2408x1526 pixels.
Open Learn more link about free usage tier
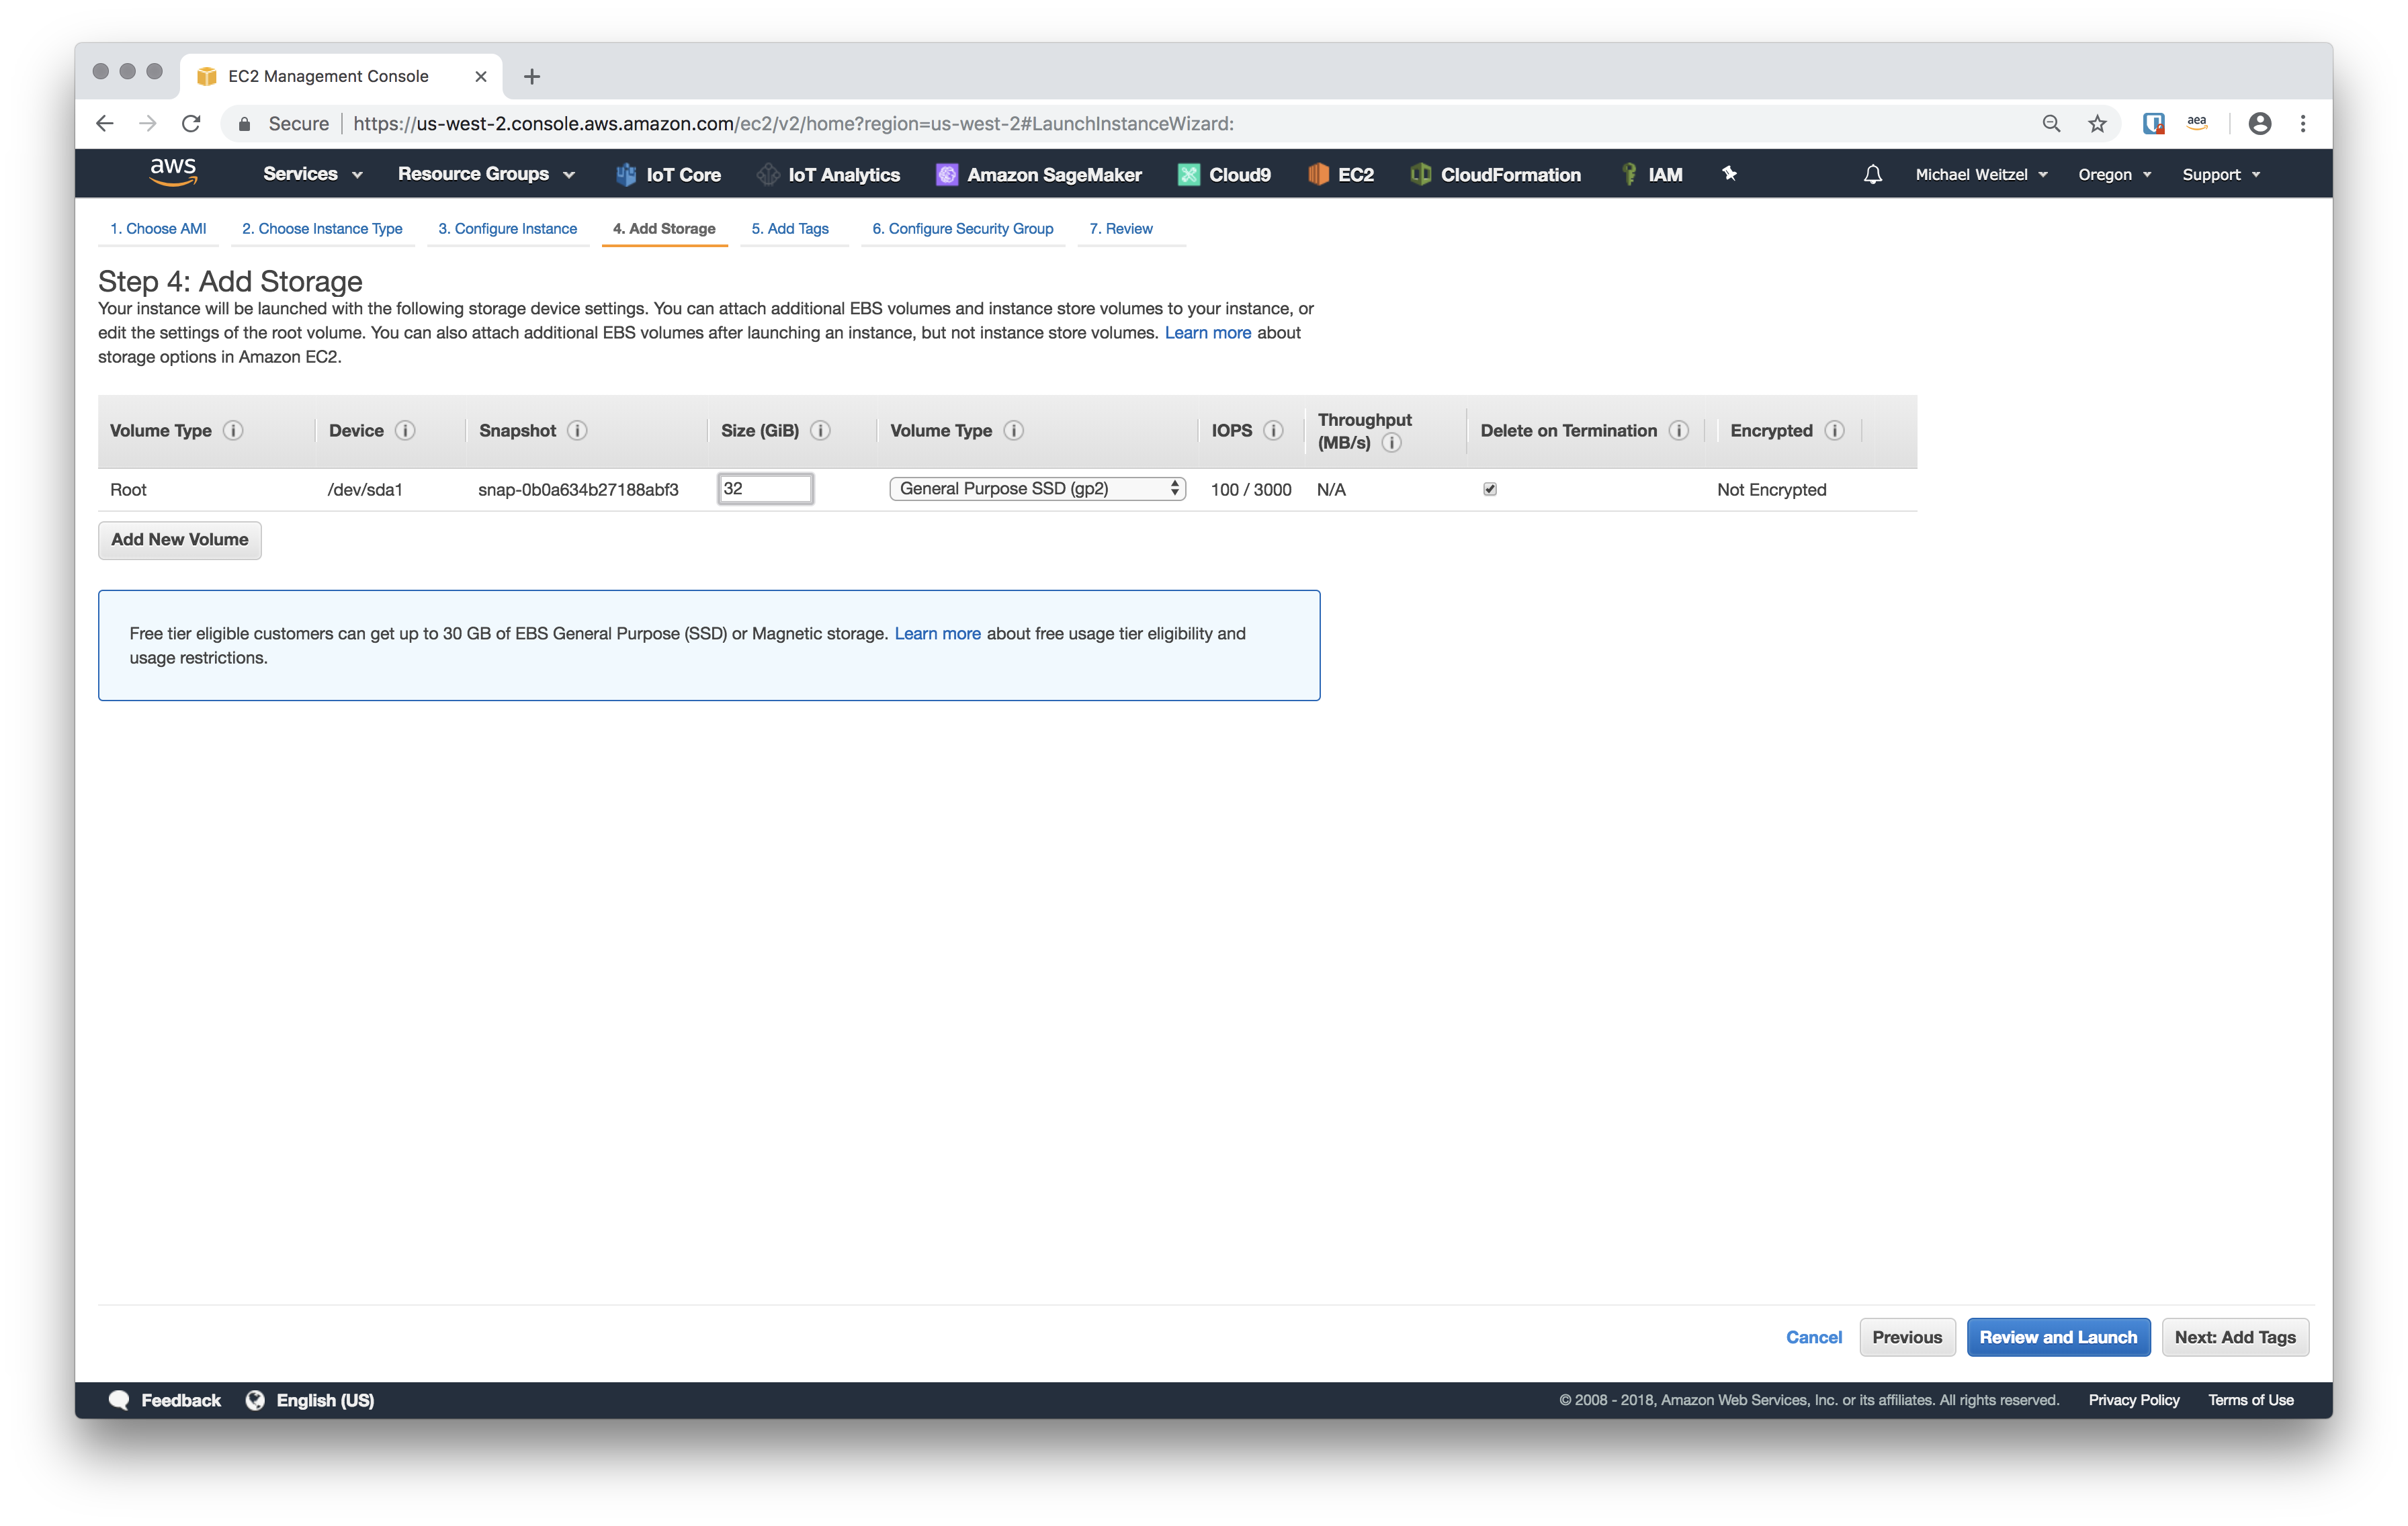pyautogui.click(x=937, y=634)
